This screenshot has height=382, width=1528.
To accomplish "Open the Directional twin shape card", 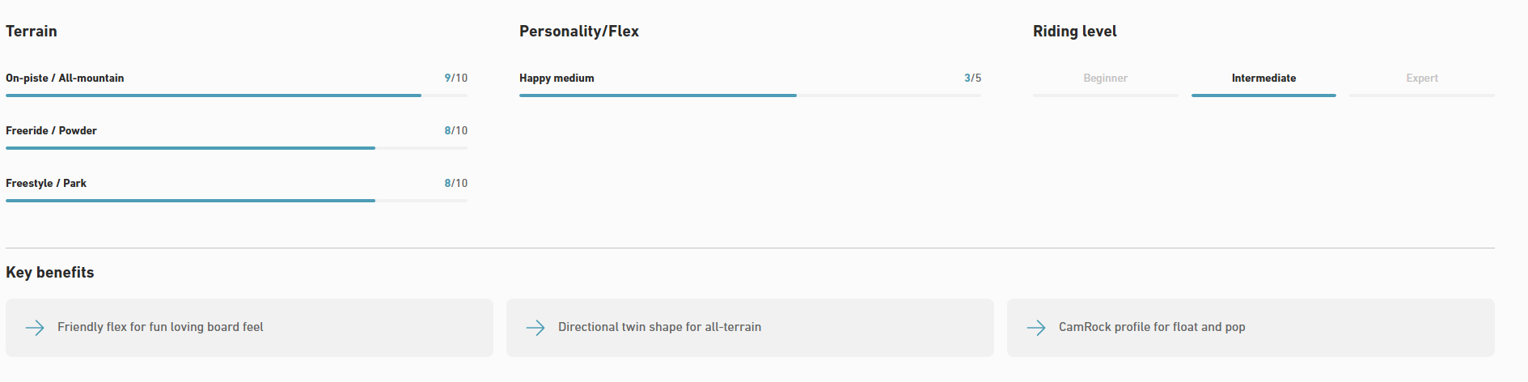I will pos(750,328).
